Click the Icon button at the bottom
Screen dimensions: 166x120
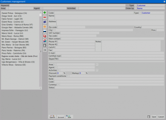click(69, 117)
